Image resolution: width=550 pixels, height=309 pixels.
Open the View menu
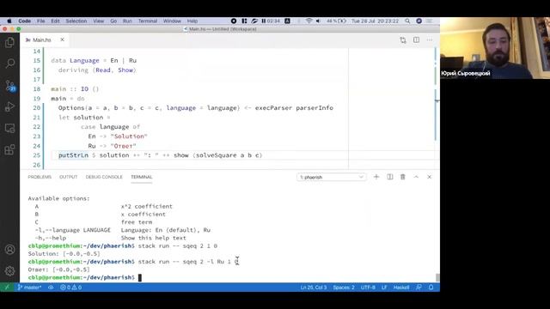coord(99,21)
